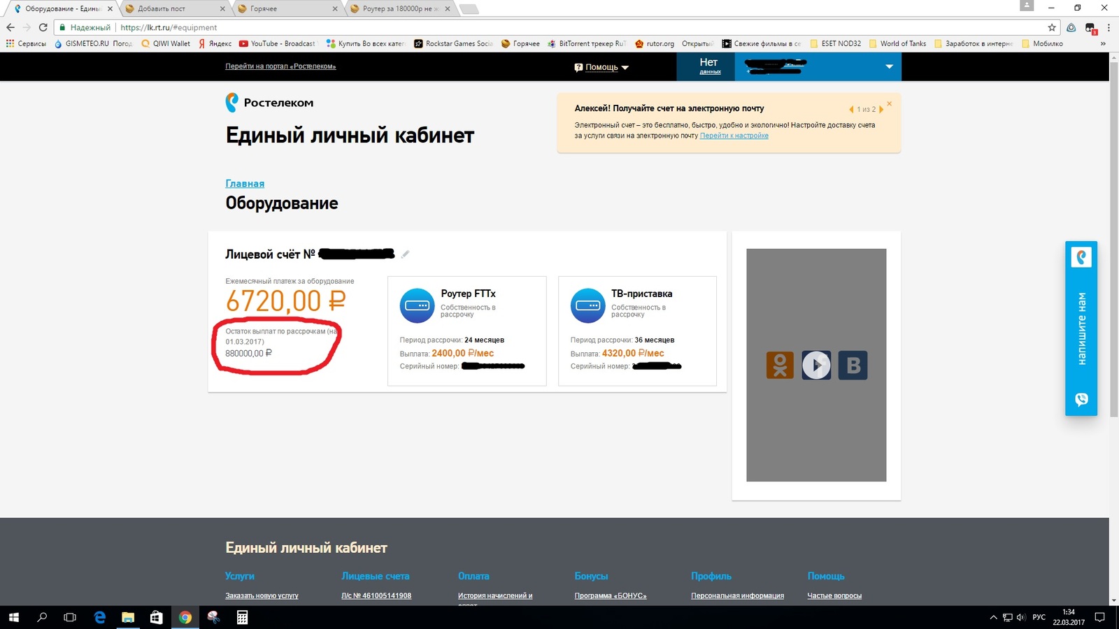This screenshot has height=629, width=1119.
Task: Click the РУС language indicator in tray
Action: pos(1039,617)
